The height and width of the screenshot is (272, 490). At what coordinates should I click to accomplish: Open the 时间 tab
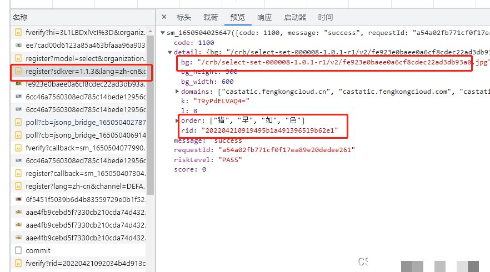[x=326, y=17]
